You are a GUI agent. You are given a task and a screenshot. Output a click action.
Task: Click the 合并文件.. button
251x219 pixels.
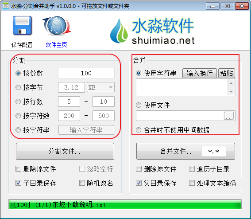pyautogui.click(x=185, y=151)
